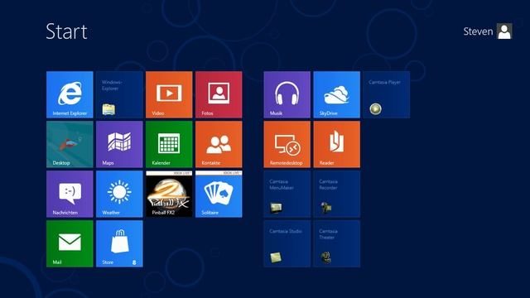The height and width of the screenshot is (298, 530).
Task: Open the Musik tile
Action: click(287, 94)
